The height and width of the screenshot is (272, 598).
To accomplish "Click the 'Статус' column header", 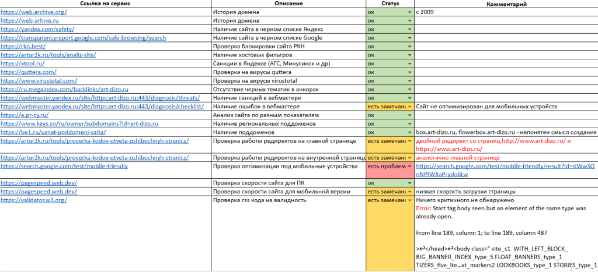I will pyautogui.click(x=390, y=3).
